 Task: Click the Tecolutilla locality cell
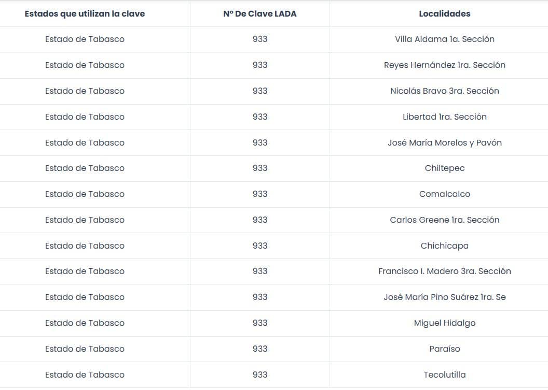445,374
